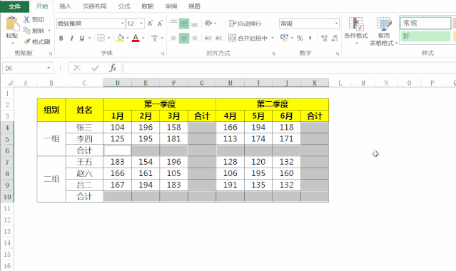
Task: Decrease indent of cell content
Action: pos(208,38)
